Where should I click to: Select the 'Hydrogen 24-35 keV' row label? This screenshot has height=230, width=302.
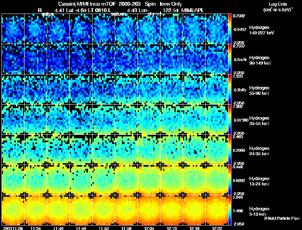tap(259, 151)
